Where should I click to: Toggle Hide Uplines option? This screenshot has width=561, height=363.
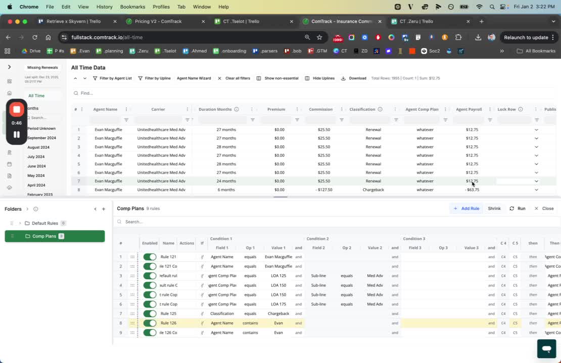320,78
